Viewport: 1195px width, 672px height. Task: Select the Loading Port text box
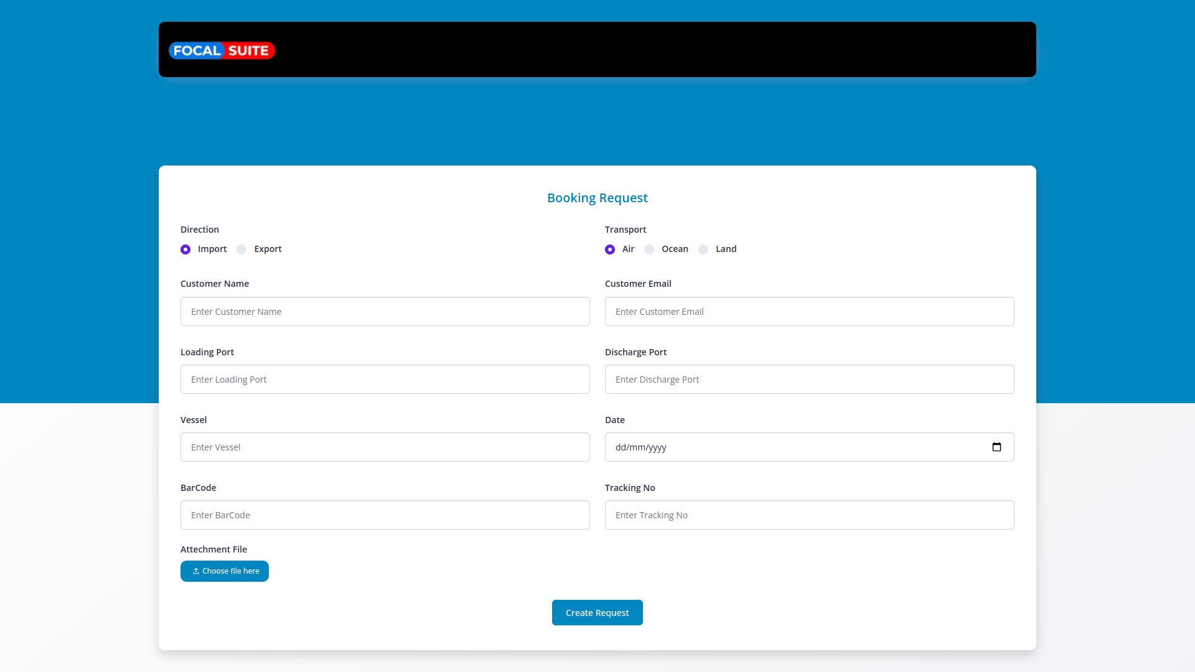click(385, 379)
